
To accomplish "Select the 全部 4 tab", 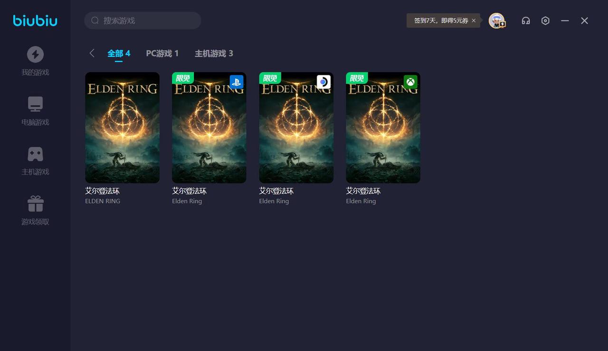I will pyautogui.click(x=119, y=53).
